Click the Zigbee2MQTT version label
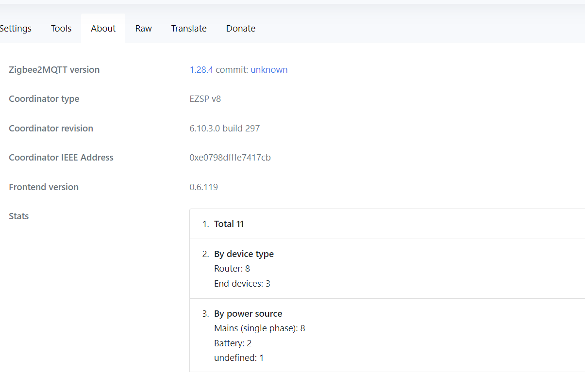The image size is (585, 372). (54, 69)
